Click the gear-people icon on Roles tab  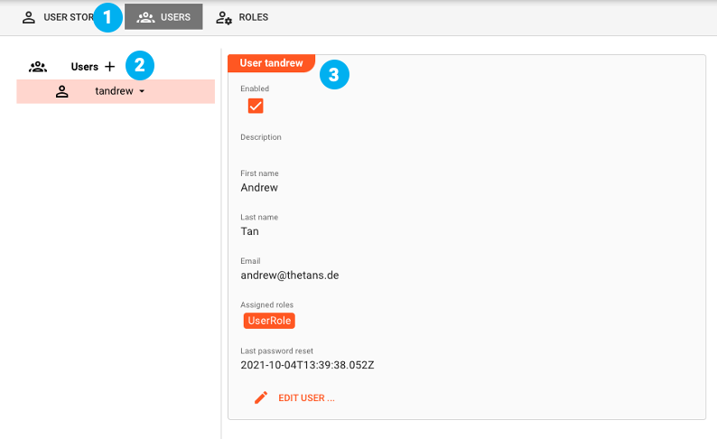pyautogui.click(x=224, y=17)
